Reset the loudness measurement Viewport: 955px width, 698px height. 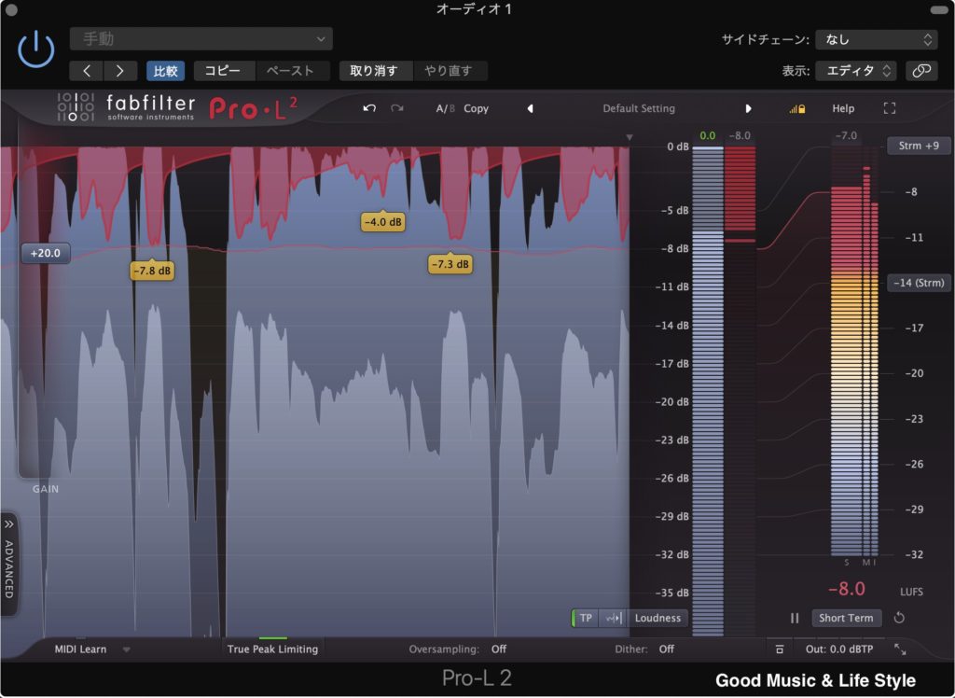point(899,618)
